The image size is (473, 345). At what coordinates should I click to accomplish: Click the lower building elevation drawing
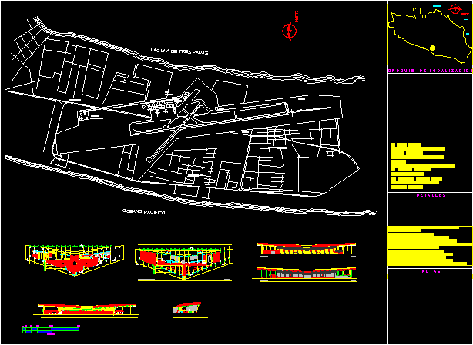click(x=306, y=273)
